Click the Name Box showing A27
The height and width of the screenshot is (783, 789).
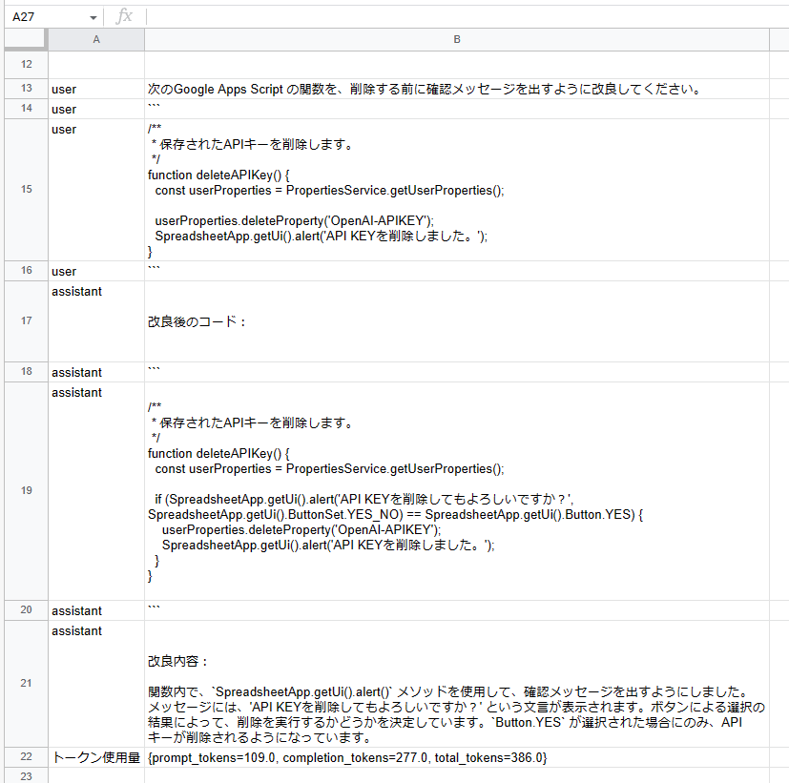pos(43,16)
